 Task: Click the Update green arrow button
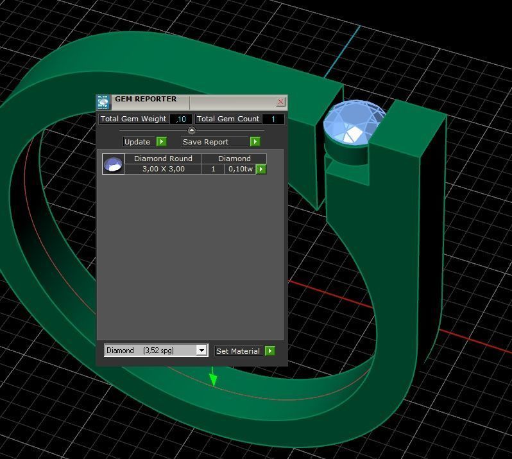click(x=162, y=141)
